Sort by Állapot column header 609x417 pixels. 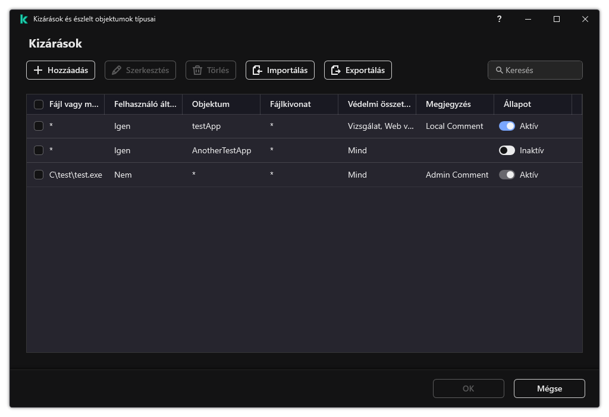[517, 104]
